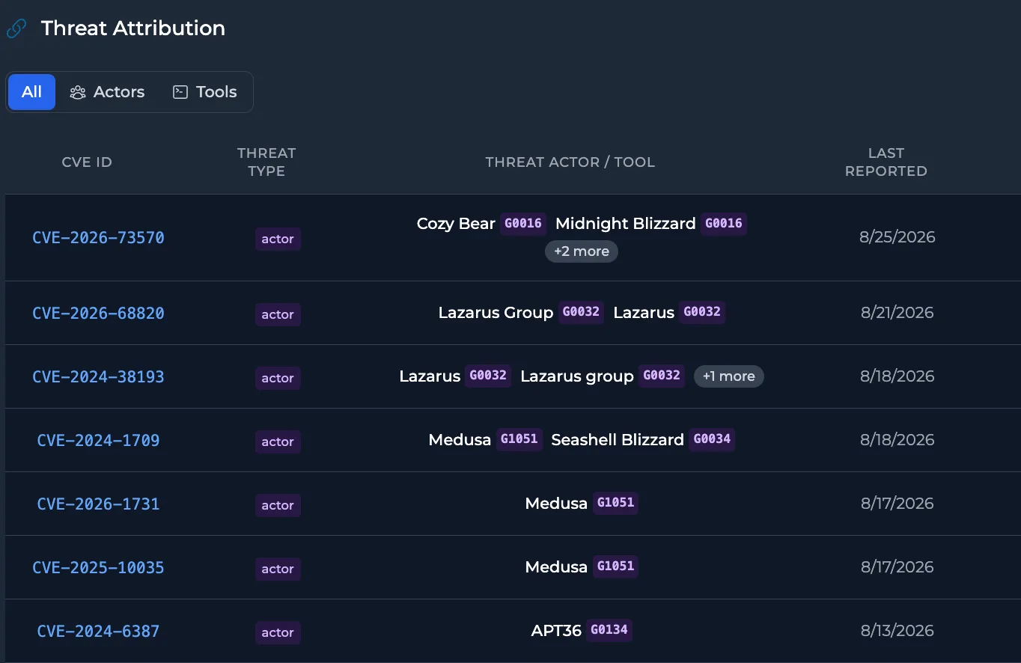Click G1051 tag in CVE-2025-10035 row
Image resolution: width=1021 pixels, height=663 pixels.
615,566
